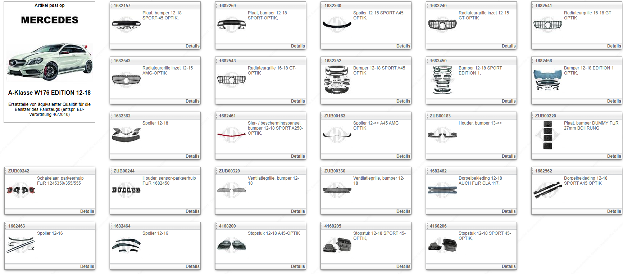
Task: Click the 'A-Klasse W176 EDITION 12-18' title
Action: [50, 93]
